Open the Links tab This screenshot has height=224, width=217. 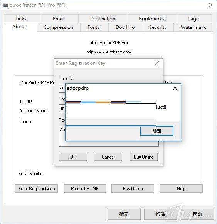click(21, 19)
